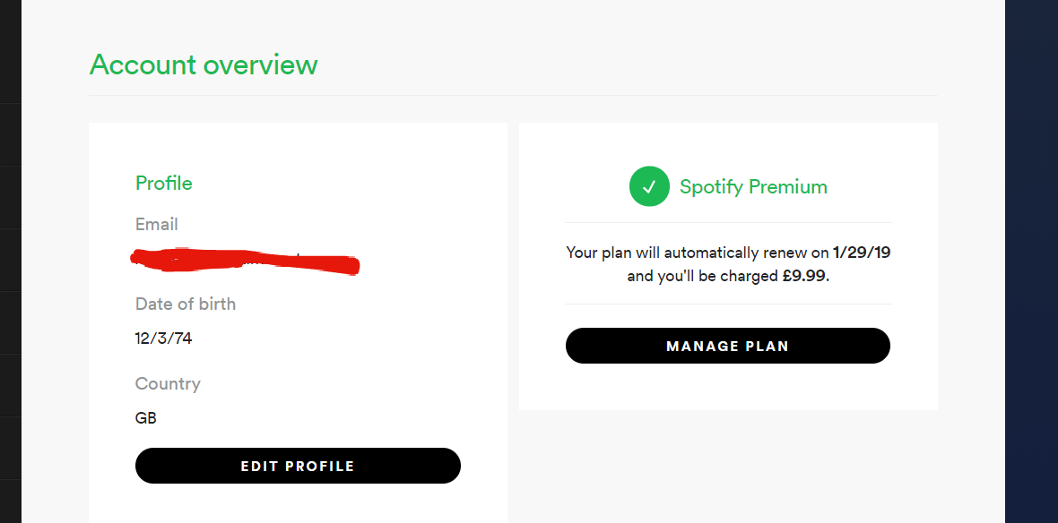Click the green Spotify Premium checkmark icon
Screen dimensions: 1058x523
tap(649, 186)
